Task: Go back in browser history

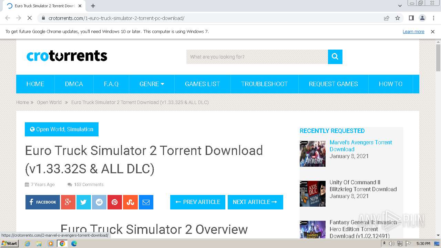Action: click(8, 18)
